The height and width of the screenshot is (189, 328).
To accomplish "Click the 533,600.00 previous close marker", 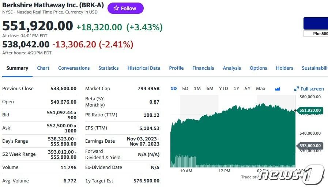I will click(310, 146).
